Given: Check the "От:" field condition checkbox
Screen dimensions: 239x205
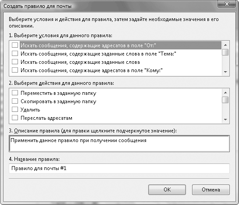Looking at the screenshot, I should [x=15, y=45].
